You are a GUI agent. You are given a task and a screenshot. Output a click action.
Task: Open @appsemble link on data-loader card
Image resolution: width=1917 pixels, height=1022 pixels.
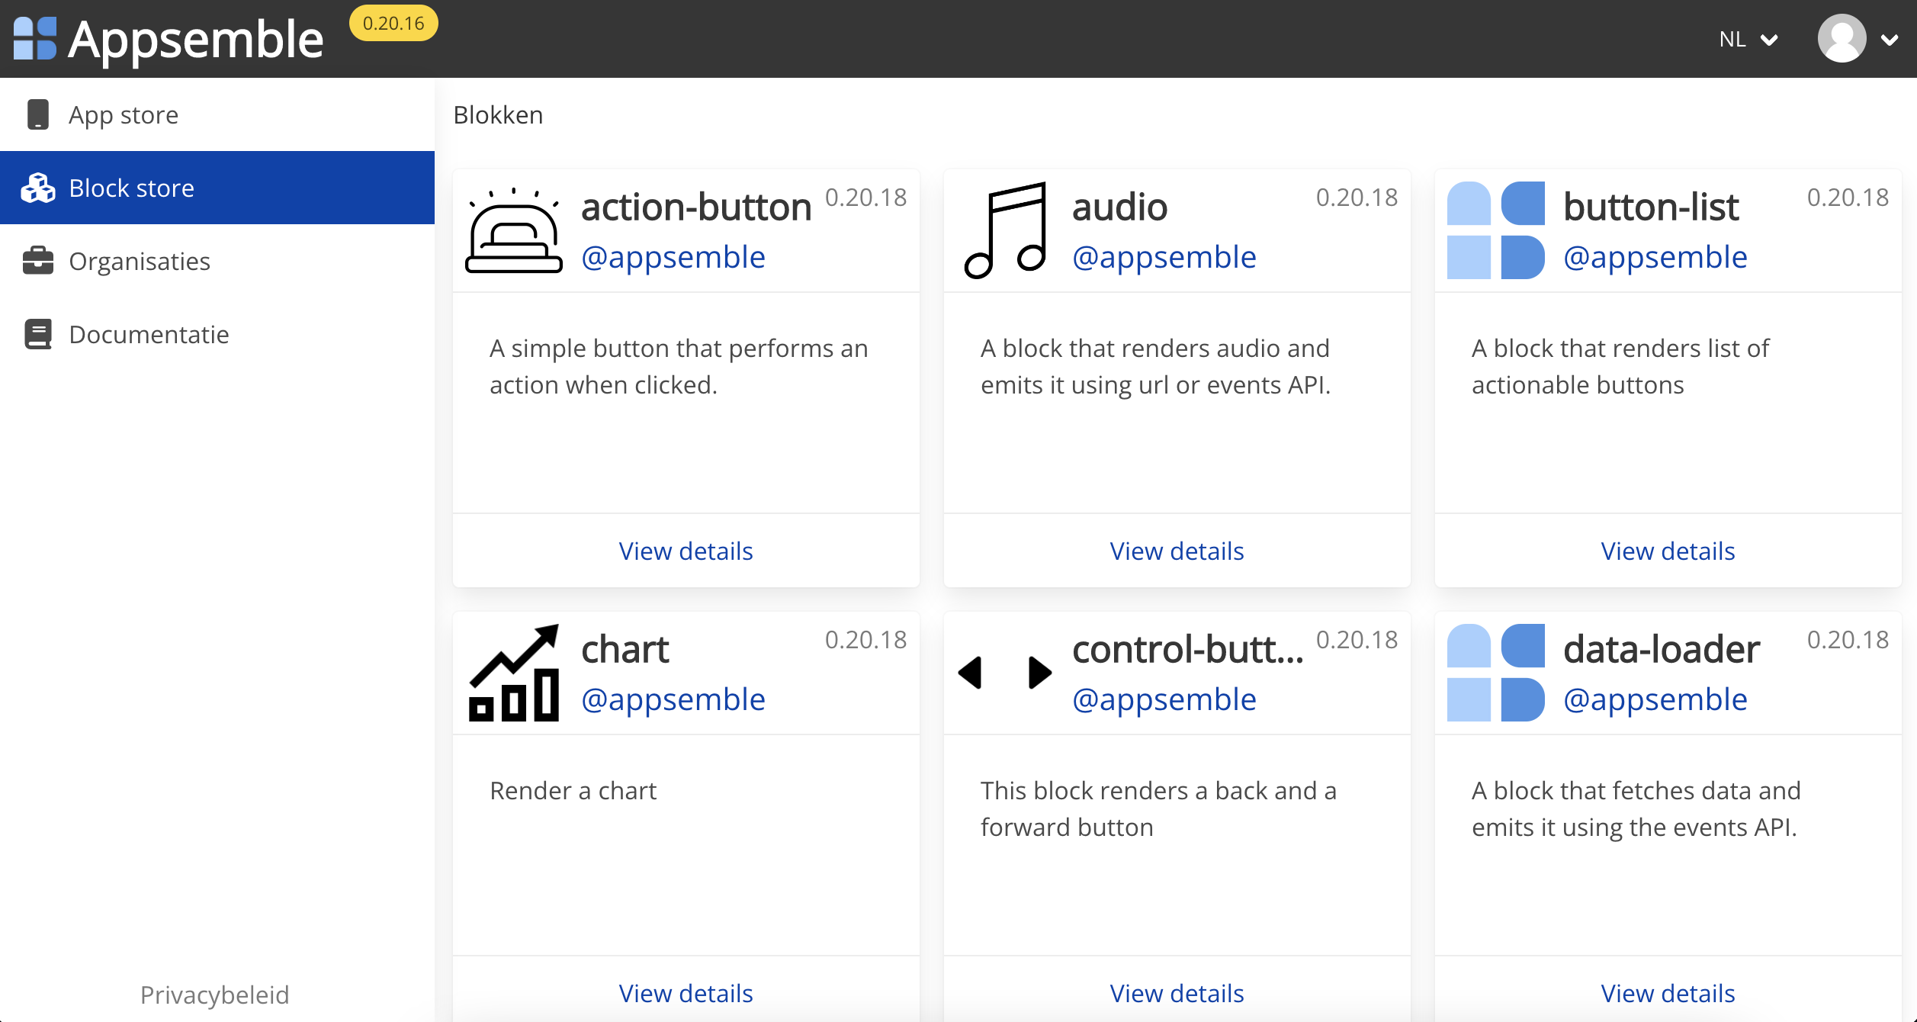point(1655,700)
